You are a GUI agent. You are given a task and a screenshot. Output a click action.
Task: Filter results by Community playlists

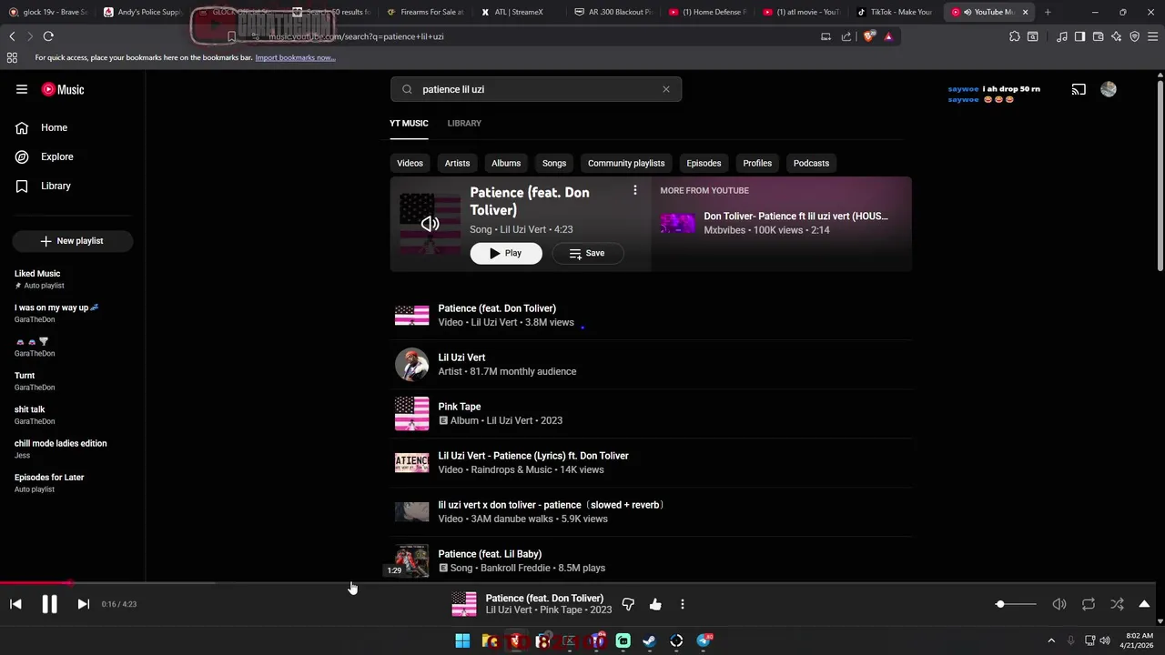tap(626, 163)
